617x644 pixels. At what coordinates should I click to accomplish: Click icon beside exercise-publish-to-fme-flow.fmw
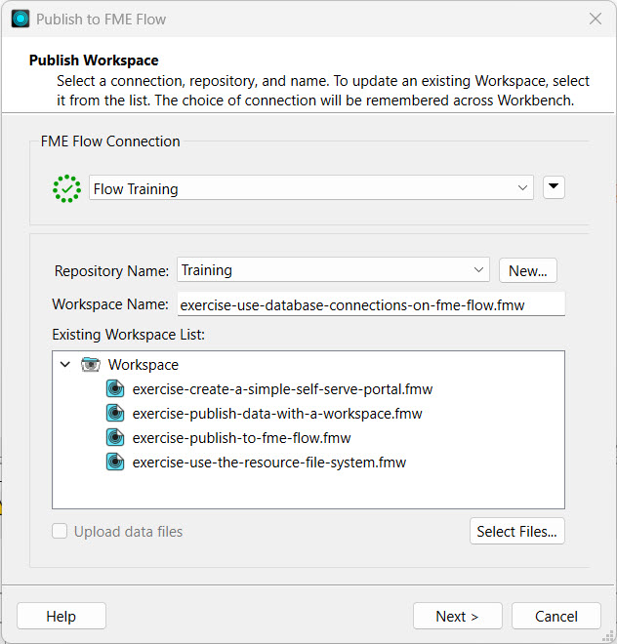(x=116, y=438)
